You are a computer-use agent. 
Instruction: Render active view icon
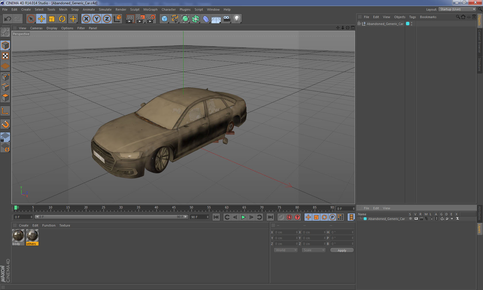[x=130, y=19]
